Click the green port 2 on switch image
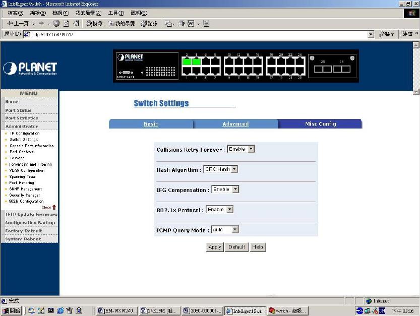The image size is (420, 316). pyautogui.click(x=187, y=62)
